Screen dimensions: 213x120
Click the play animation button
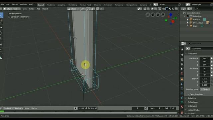(89, 108)
